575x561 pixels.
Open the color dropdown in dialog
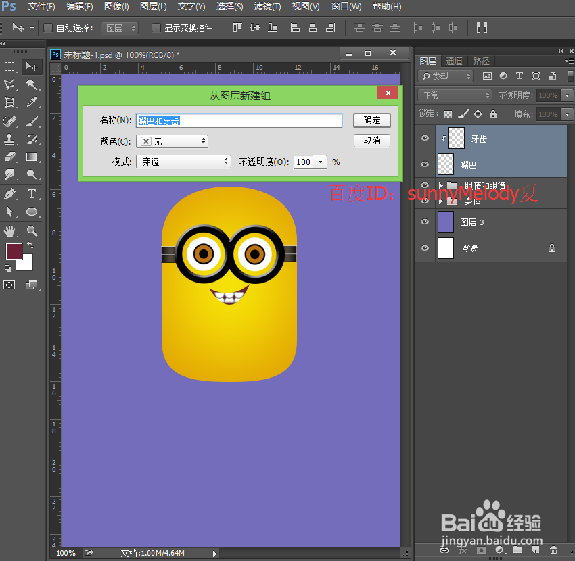pyautogui.click(x=172, y=141)
